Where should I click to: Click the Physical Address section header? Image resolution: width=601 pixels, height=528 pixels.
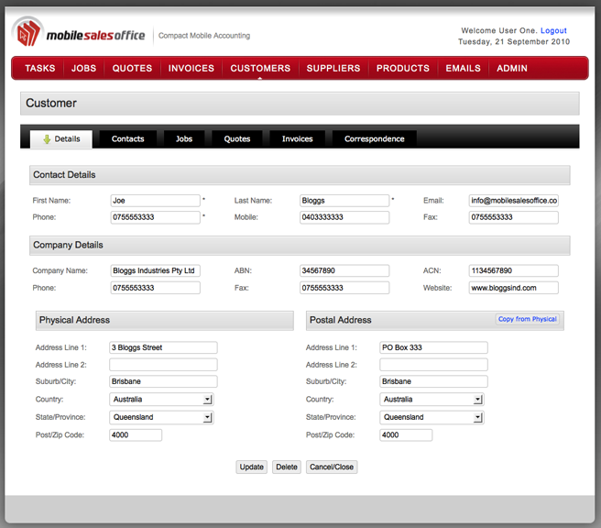point(165,321)
